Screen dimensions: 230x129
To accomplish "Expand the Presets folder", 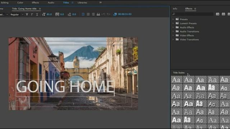I will (173, 19).
